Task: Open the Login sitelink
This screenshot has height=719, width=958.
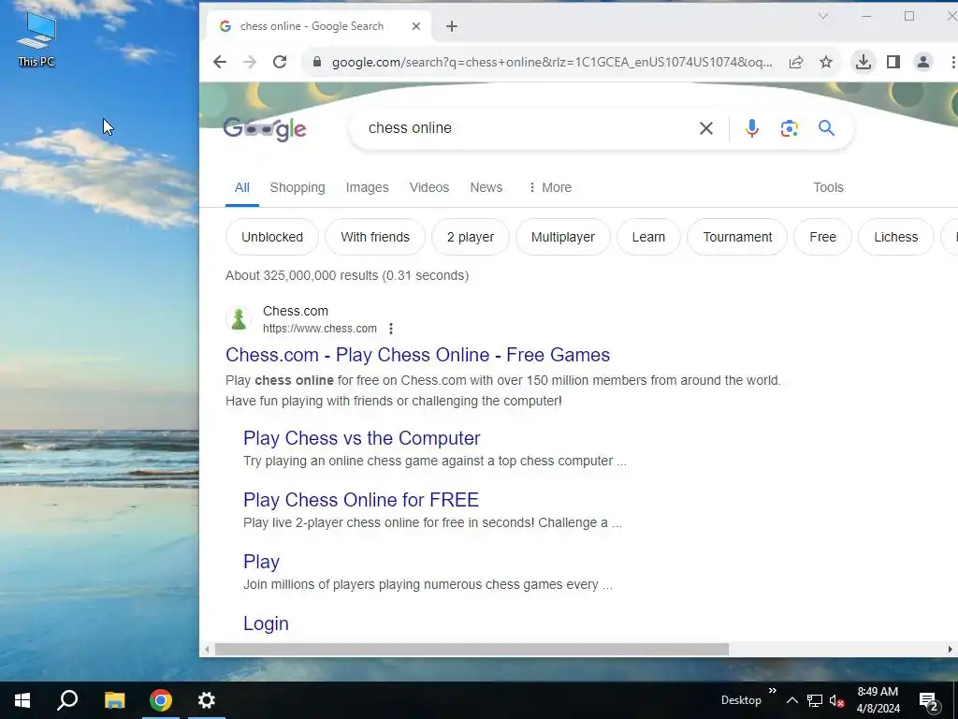Action: point(266,624)
